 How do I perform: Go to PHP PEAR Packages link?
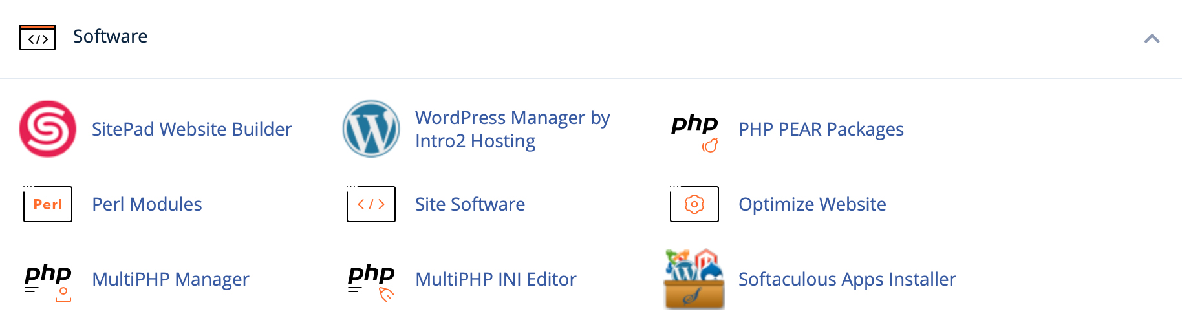click(821, 129)
